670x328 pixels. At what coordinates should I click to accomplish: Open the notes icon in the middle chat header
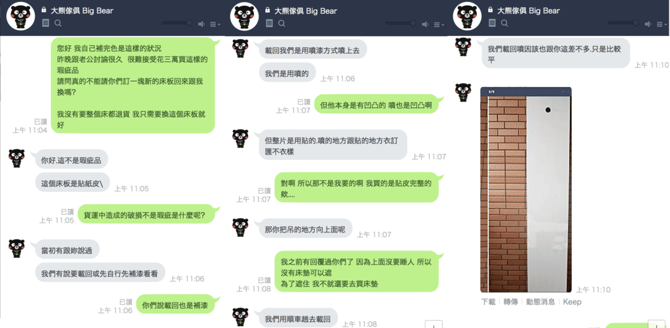(269, 24)
